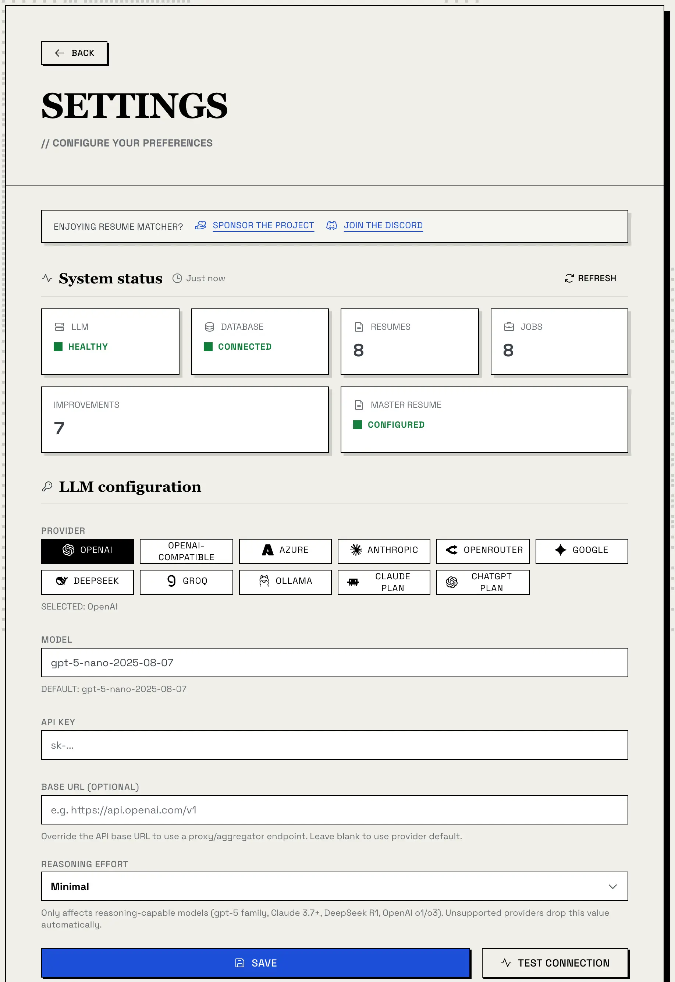
Task: Save the LLM settings
Action: pos(256,963)
